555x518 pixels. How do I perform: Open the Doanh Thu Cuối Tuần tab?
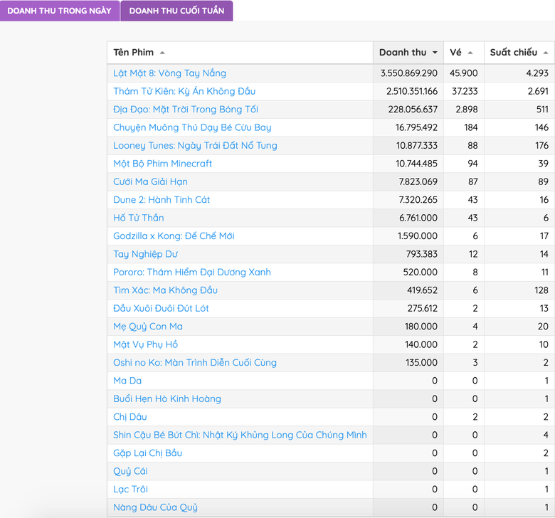[176, 11]
